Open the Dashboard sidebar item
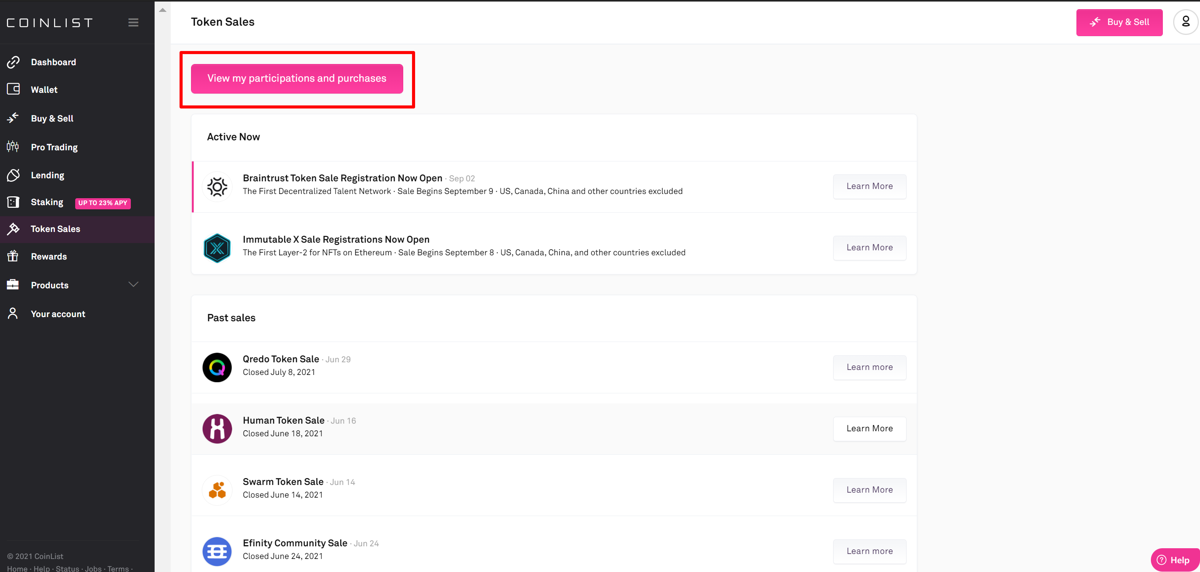 coord(53,62)
